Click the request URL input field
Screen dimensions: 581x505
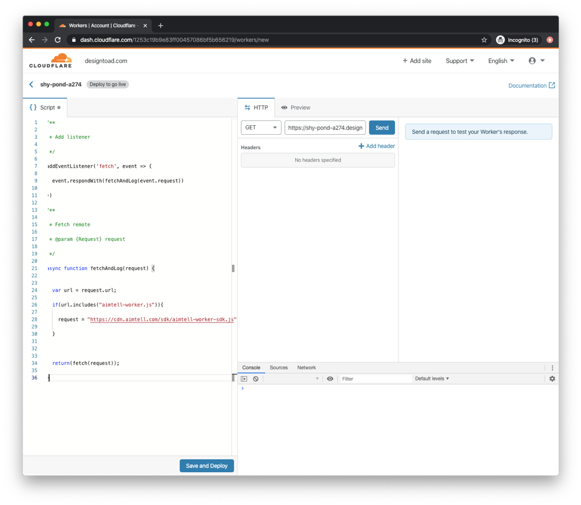[325, 128]
